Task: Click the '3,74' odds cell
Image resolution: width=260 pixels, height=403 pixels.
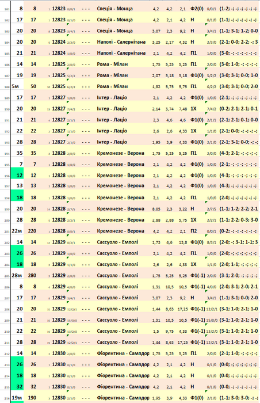Action: click(169, 109)
